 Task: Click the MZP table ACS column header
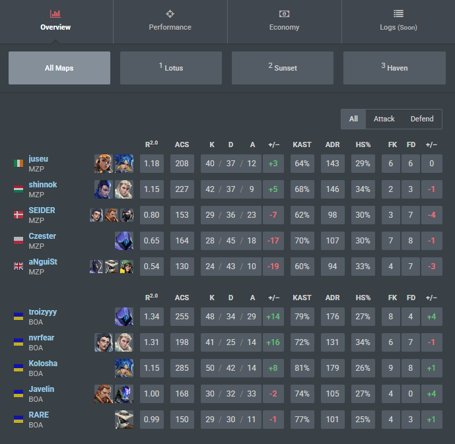click(182, 144)
